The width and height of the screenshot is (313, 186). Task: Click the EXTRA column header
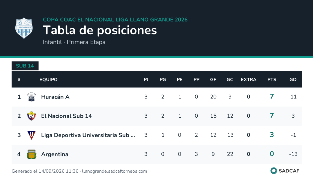(x=249, y=80)
